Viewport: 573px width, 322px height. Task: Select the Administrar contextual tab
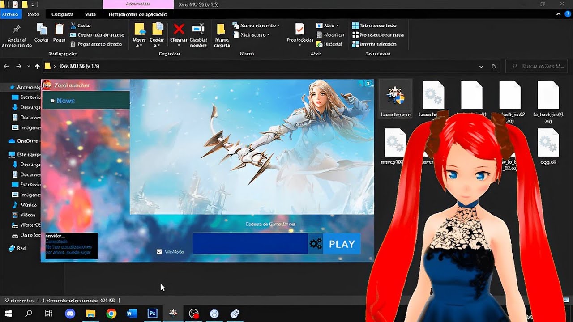(138, 4)
